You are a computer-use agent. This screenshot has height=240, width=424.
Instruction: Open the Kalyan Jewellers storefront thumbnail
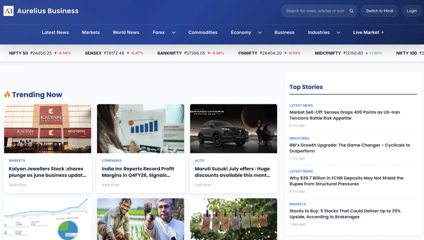pos(48,129)
